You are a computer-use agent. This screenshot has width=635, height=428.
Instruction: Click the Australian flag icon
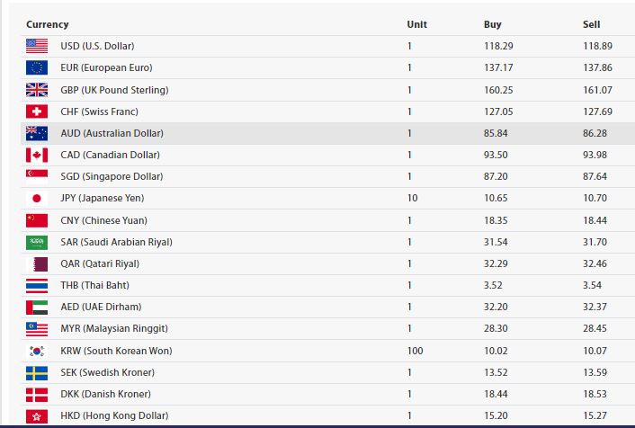click(x=37, y=133)
